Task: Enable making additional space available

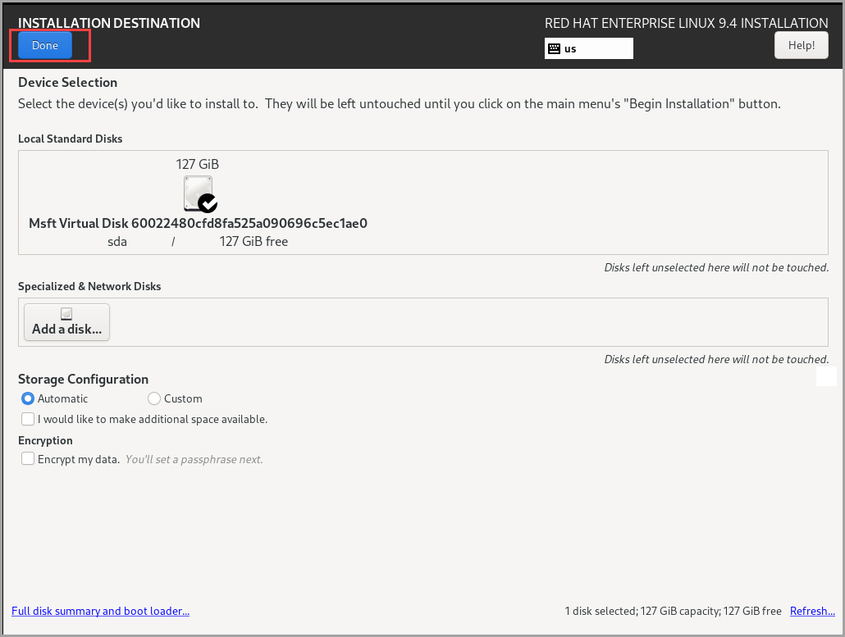Action: [28, 419]
